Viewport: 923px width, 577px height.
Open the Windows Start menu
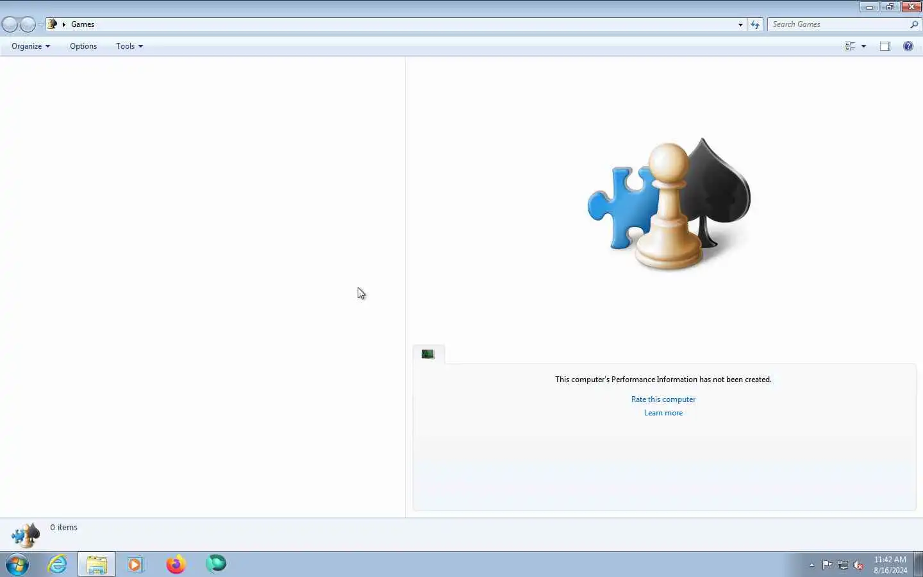click(x=17, y=565)
